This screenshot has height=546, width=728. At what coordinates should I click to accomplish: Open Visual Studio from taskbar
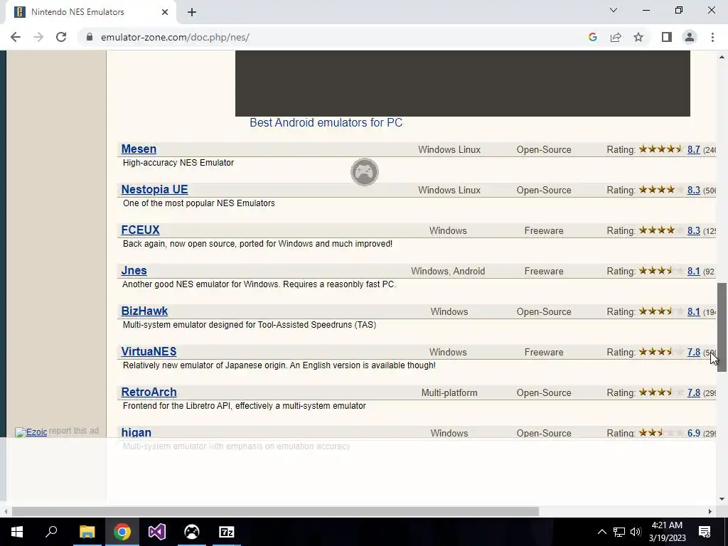coord(157,532)
